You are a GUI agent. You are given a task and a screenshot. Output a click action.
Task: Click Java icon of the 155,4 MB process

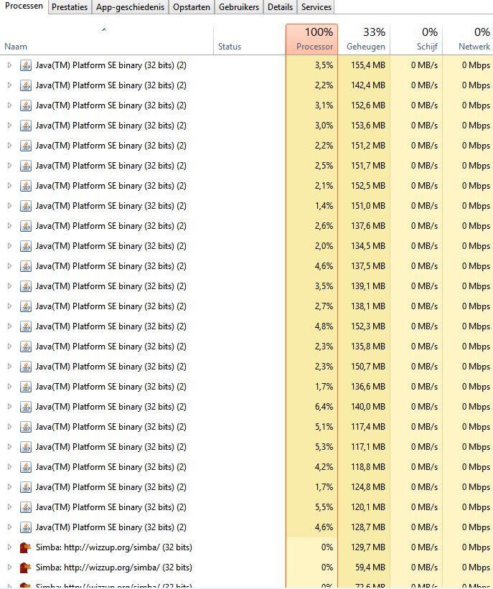(26, 65)
